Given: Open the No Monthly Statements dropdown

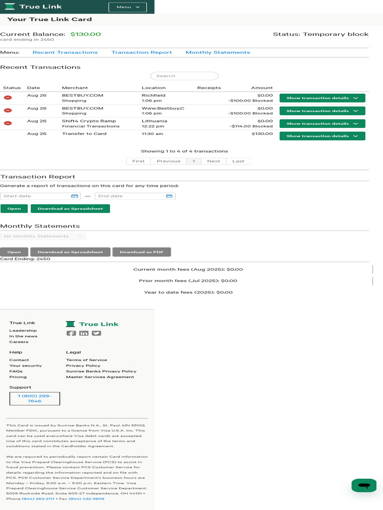Looking at the screenshot, I should tap(43, 237).
